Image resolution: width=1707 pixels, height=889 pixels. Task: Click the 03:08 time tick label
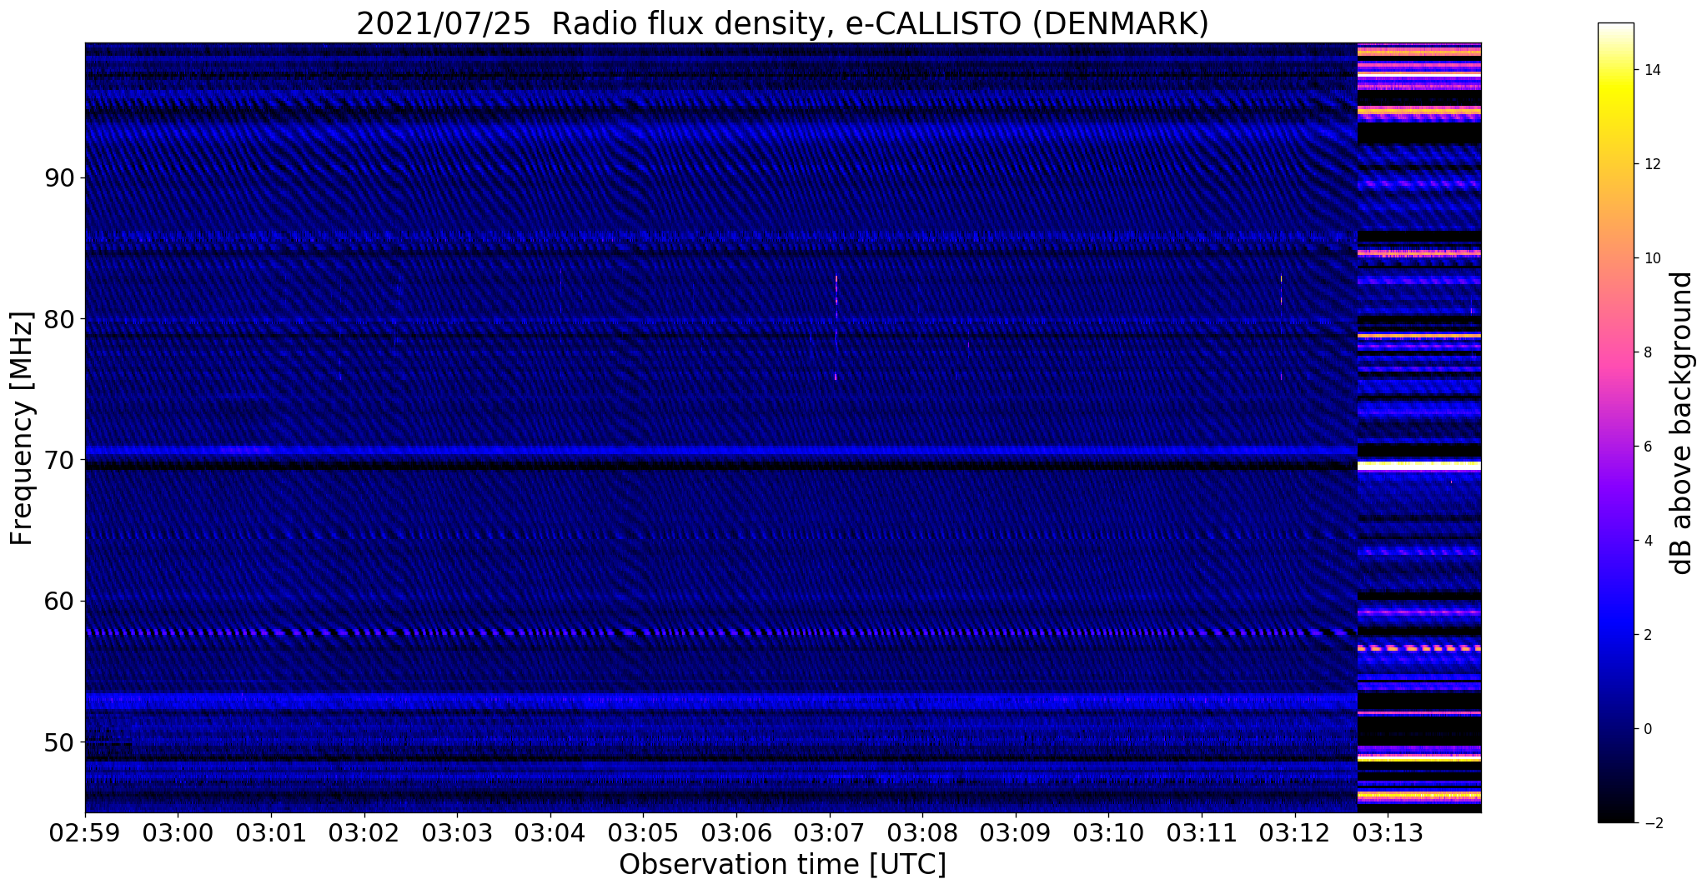click(x=922, y=832)
